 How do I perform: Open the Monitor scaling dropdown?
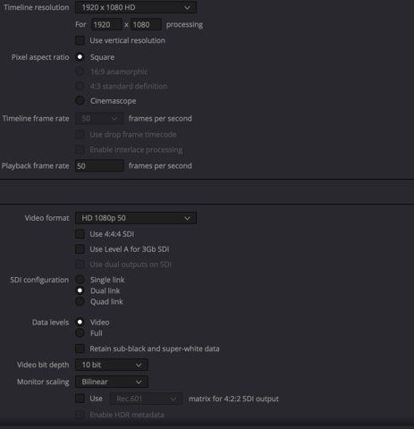coord(112,382)
